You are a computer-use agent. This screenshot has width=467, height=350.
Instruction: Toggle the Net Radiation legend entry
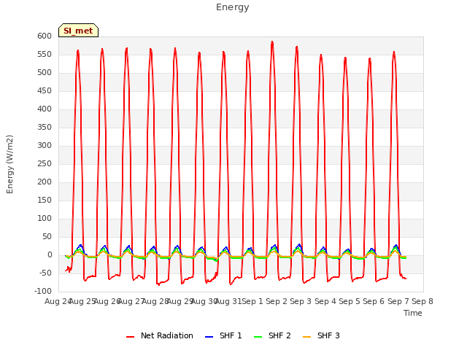coord(160,335)
